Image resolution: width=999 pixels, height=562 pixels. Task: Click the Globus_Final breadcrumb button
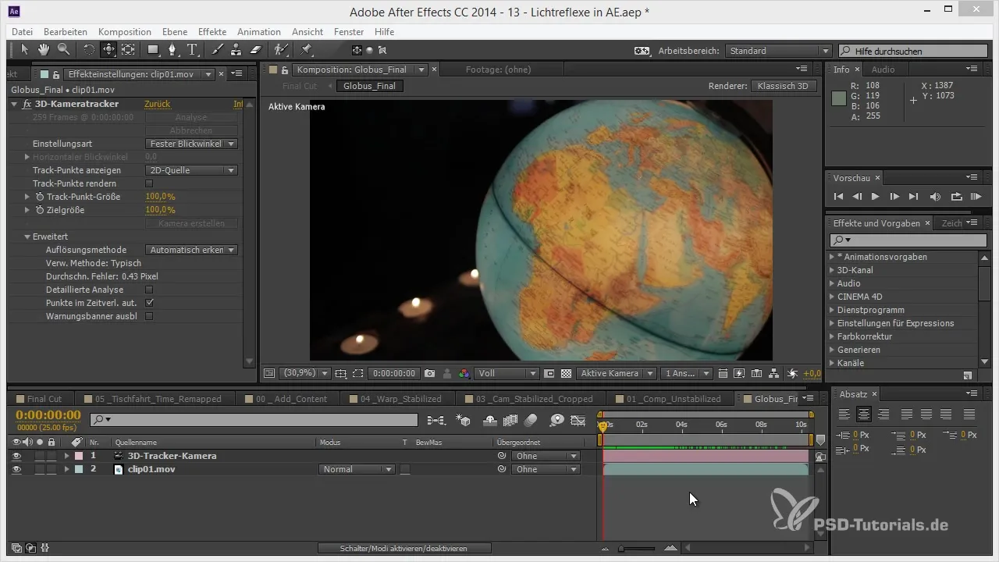pos(370,86)
